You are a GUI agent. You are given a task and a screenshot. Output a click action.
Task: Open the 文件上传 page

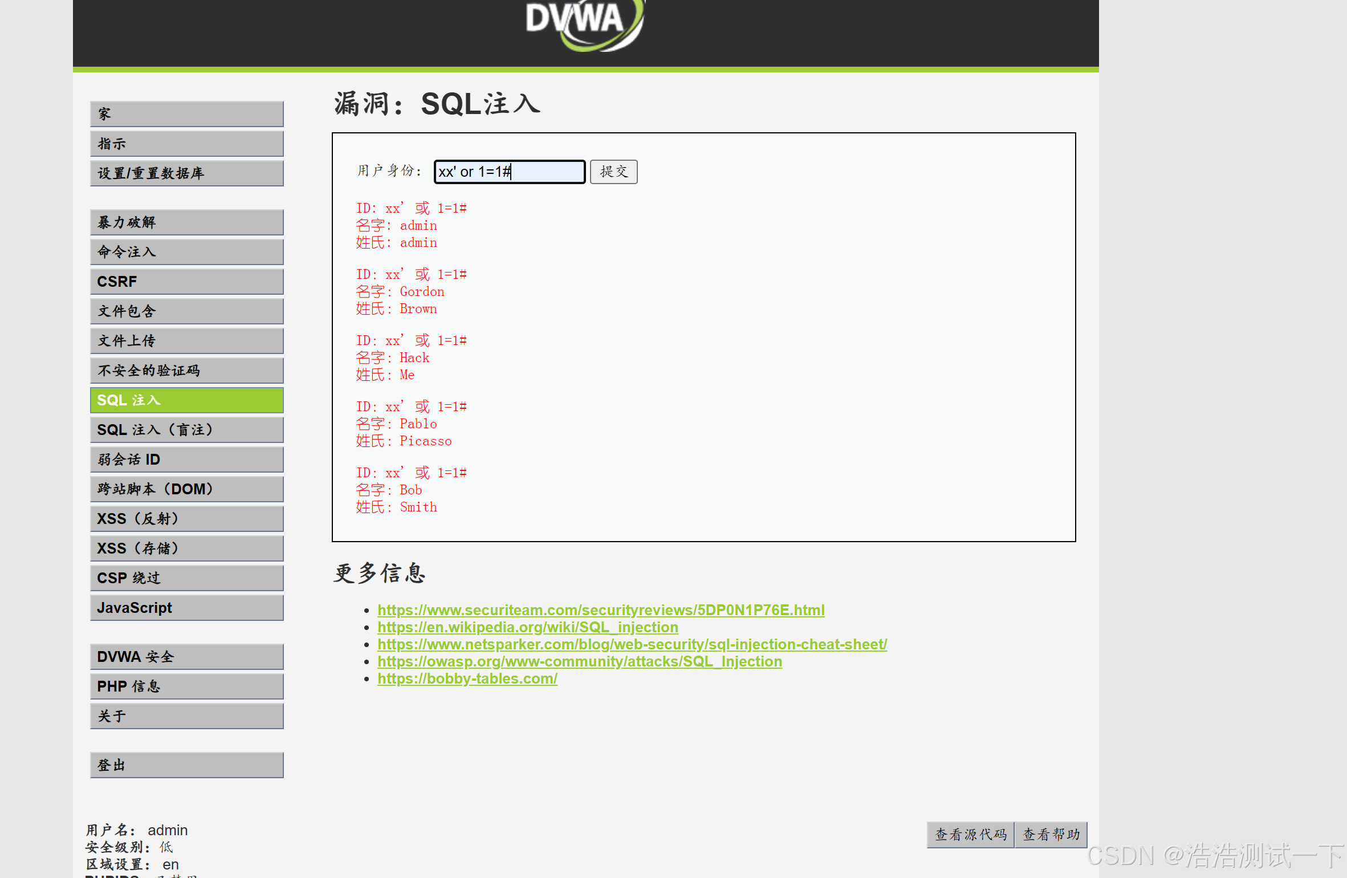tap(186, 341)
